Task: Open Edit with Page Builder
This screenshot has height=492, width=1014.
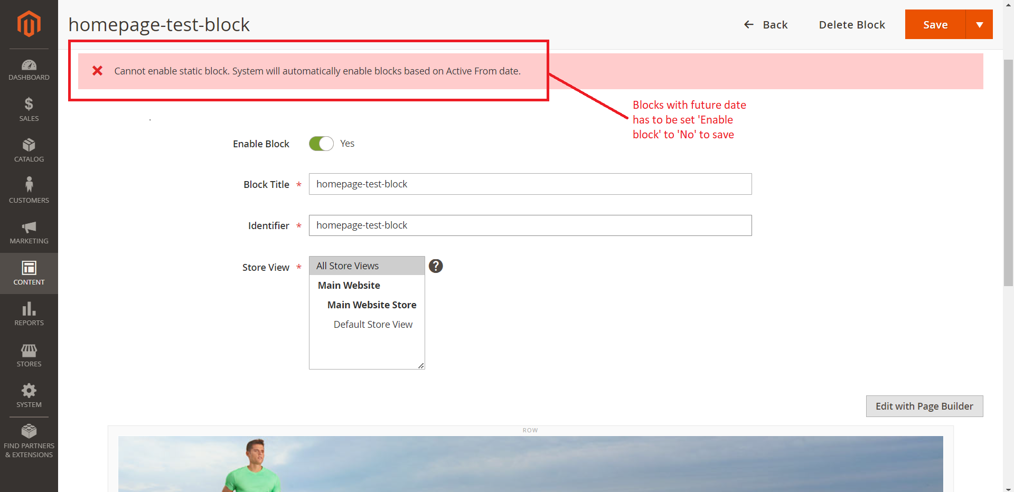Action: coord(924,406)
